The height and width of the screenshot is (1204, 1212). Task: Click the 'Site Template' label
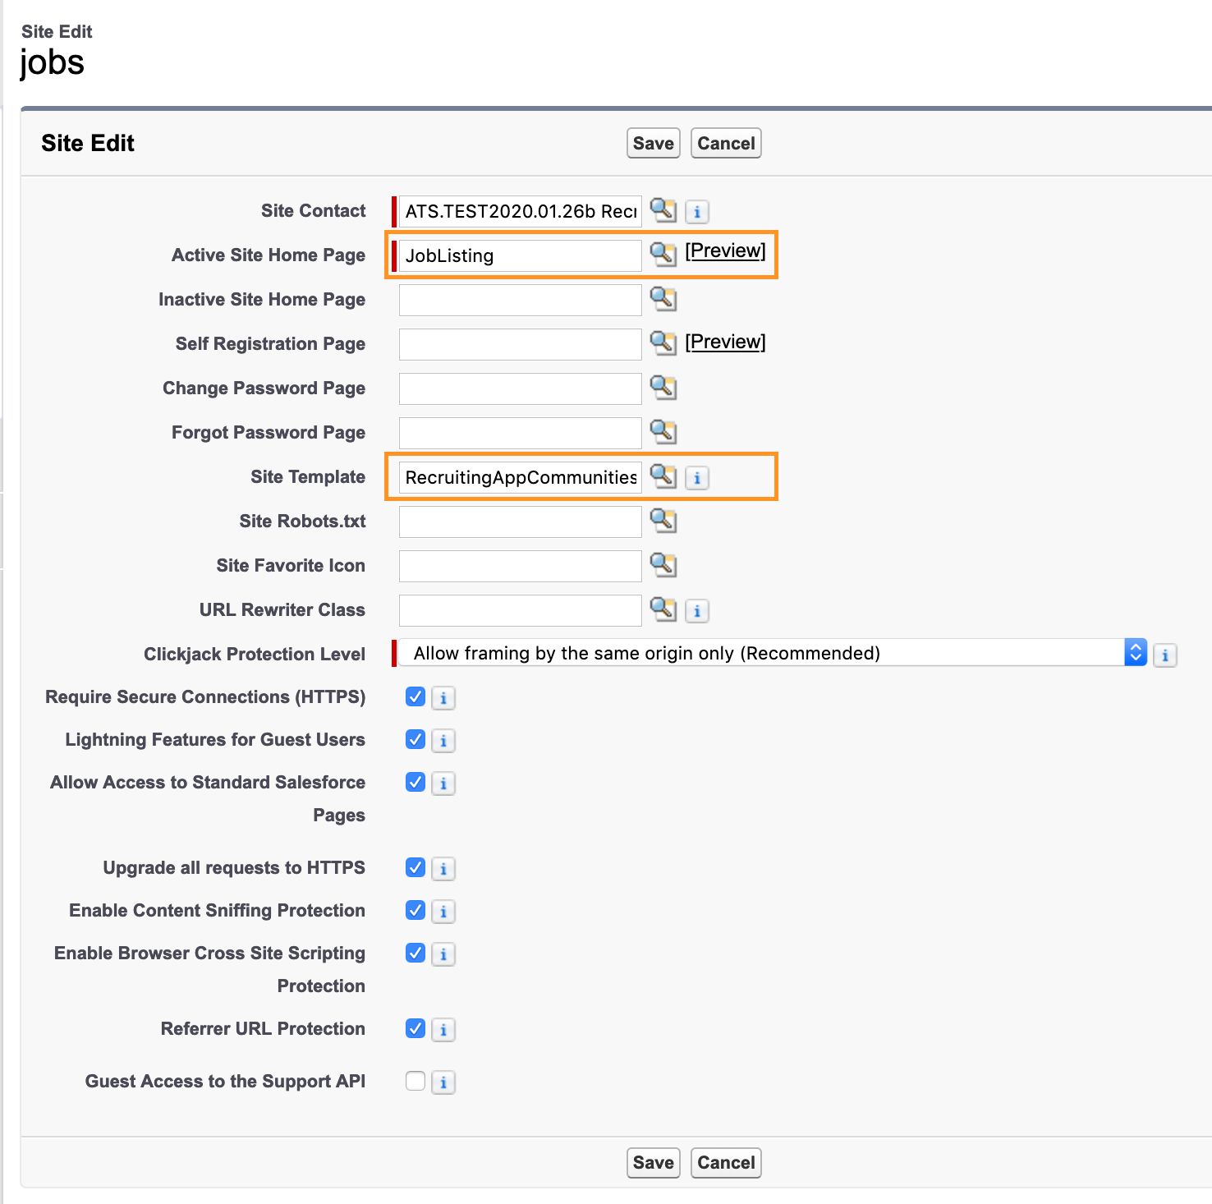click(x=308, y=476)
